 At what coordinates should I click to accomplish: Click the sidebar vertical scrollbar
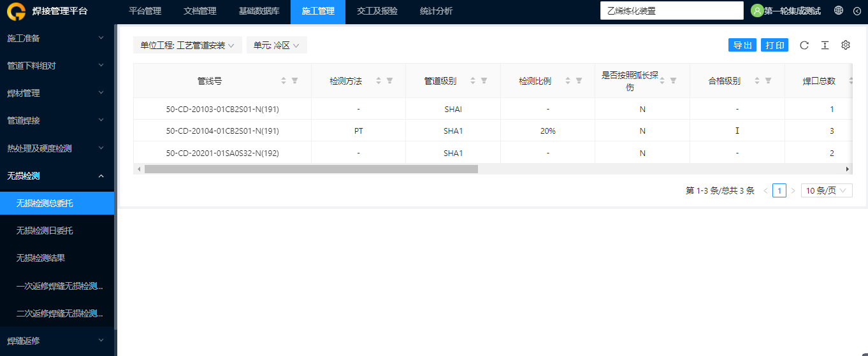click(115, 176)
